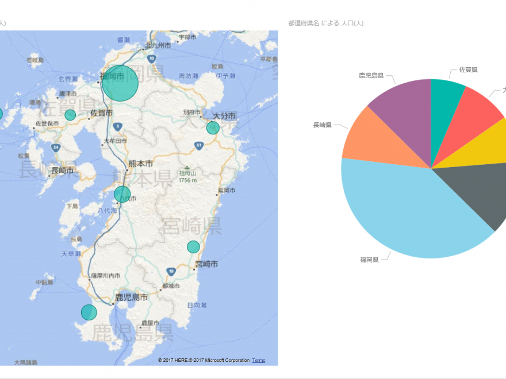This screenshot has height=379, width=506.
Task: Click the large Fukuoka bubble on map
Action: (120, 83)
